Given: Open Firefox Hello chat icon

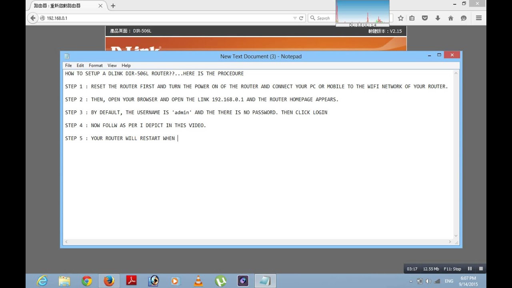Looking at the screenshot, I should pos(464,18).
